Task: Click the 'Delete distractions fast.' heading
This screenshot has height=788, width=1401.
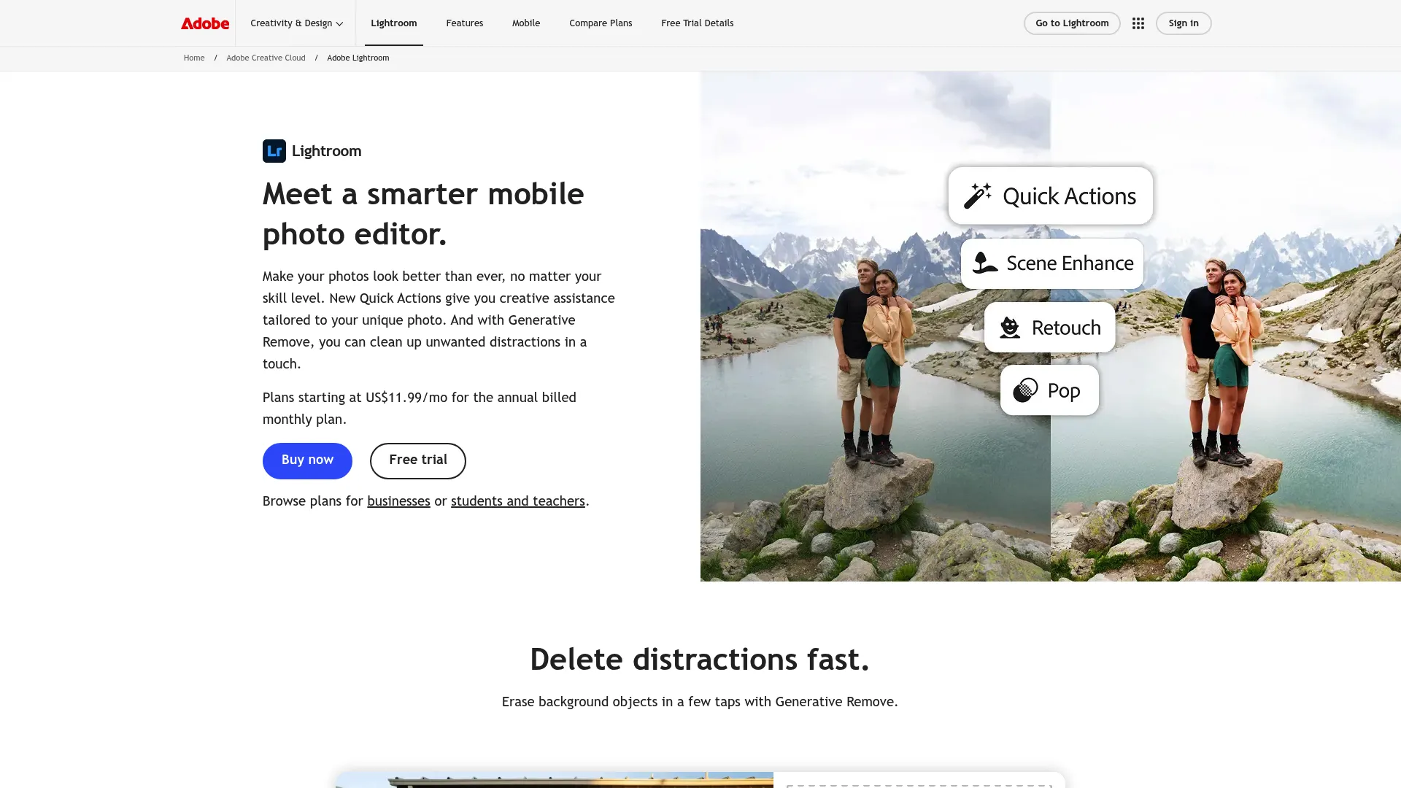Action: click(700, 660)
